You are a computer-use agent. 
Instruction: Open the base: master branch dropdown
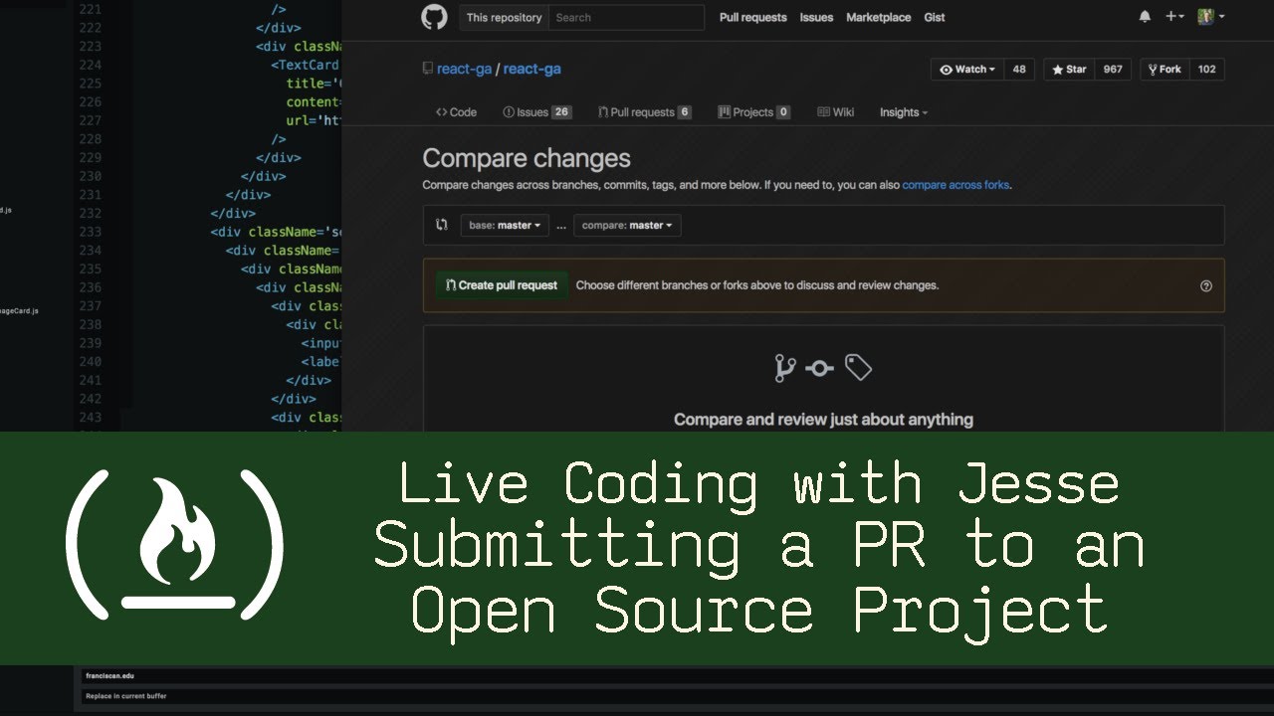pyautogui.click(x=505, y=226)
